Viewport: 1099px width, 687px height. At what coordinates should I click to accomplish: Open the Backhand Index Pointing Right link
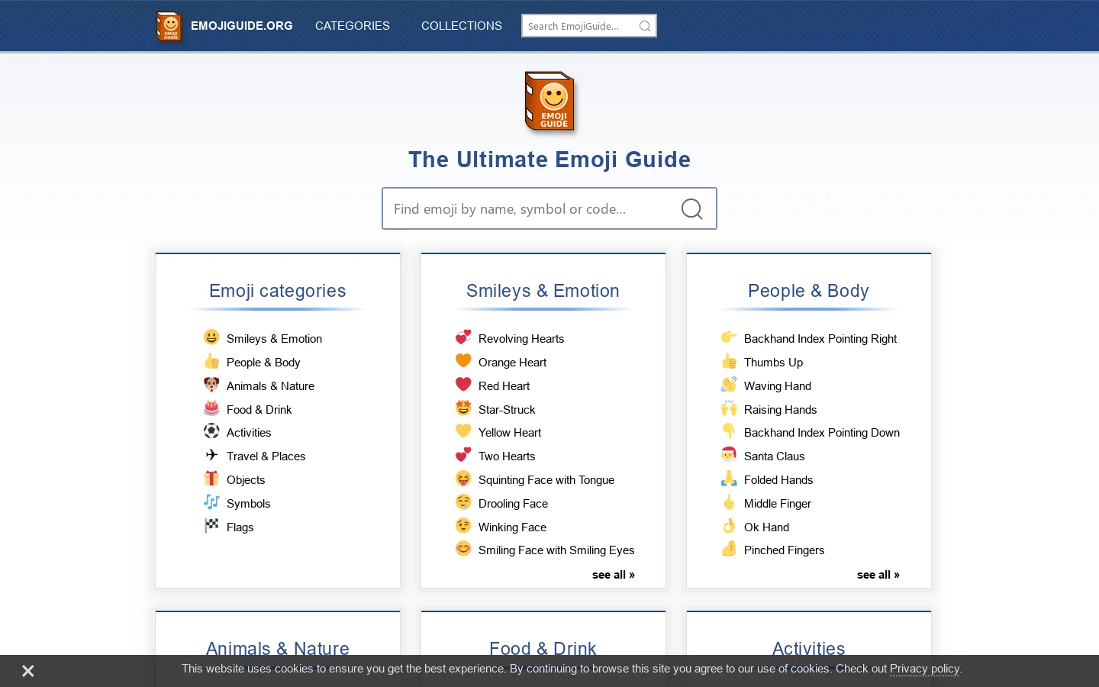(x=820, y=339)
